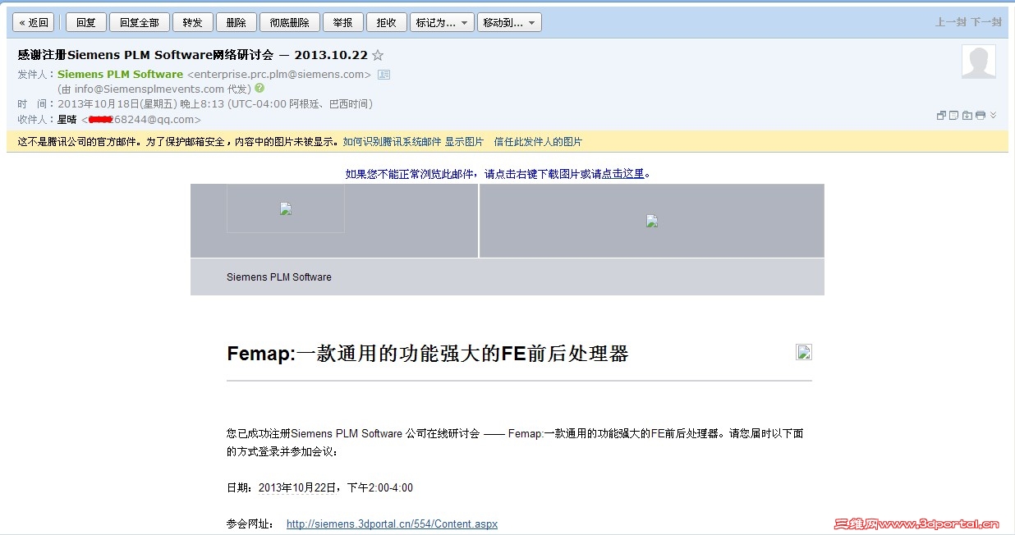Viewport: 1015px width, 535px height.
Task: Click Femap heading title text
Action: (x=428, y=354)
